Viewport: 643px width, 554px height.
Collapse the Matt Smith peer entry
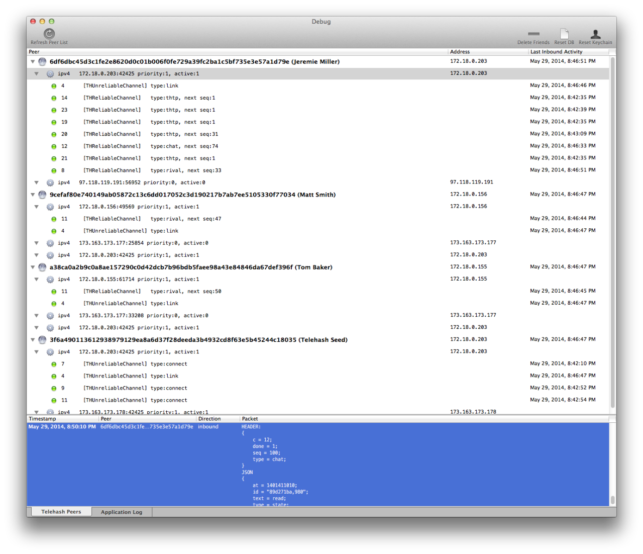33,195
